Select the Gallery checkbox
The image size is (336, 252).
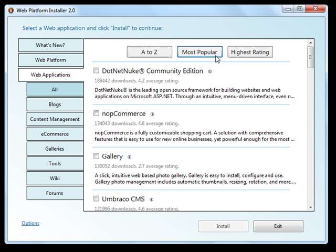[x=96, y=156]
